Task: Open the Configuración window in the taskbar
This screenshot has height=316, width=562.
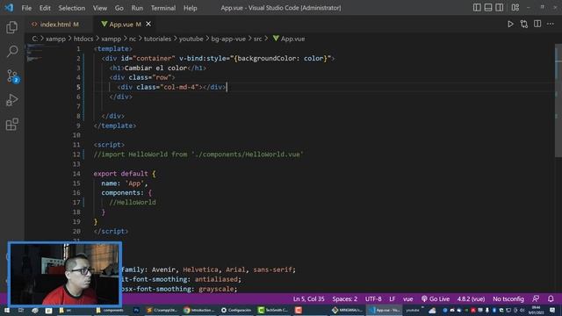Action: [236, 310]
